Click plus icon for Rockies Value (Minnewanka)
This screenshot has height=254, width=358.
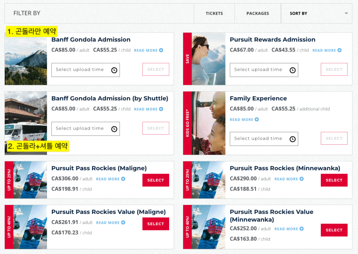pyautogui.click(x=302, y=228)
